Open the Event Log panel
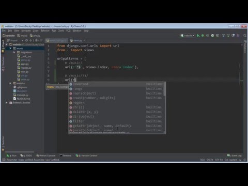Viewport: 248px width, 186px height. pos(235,156)
